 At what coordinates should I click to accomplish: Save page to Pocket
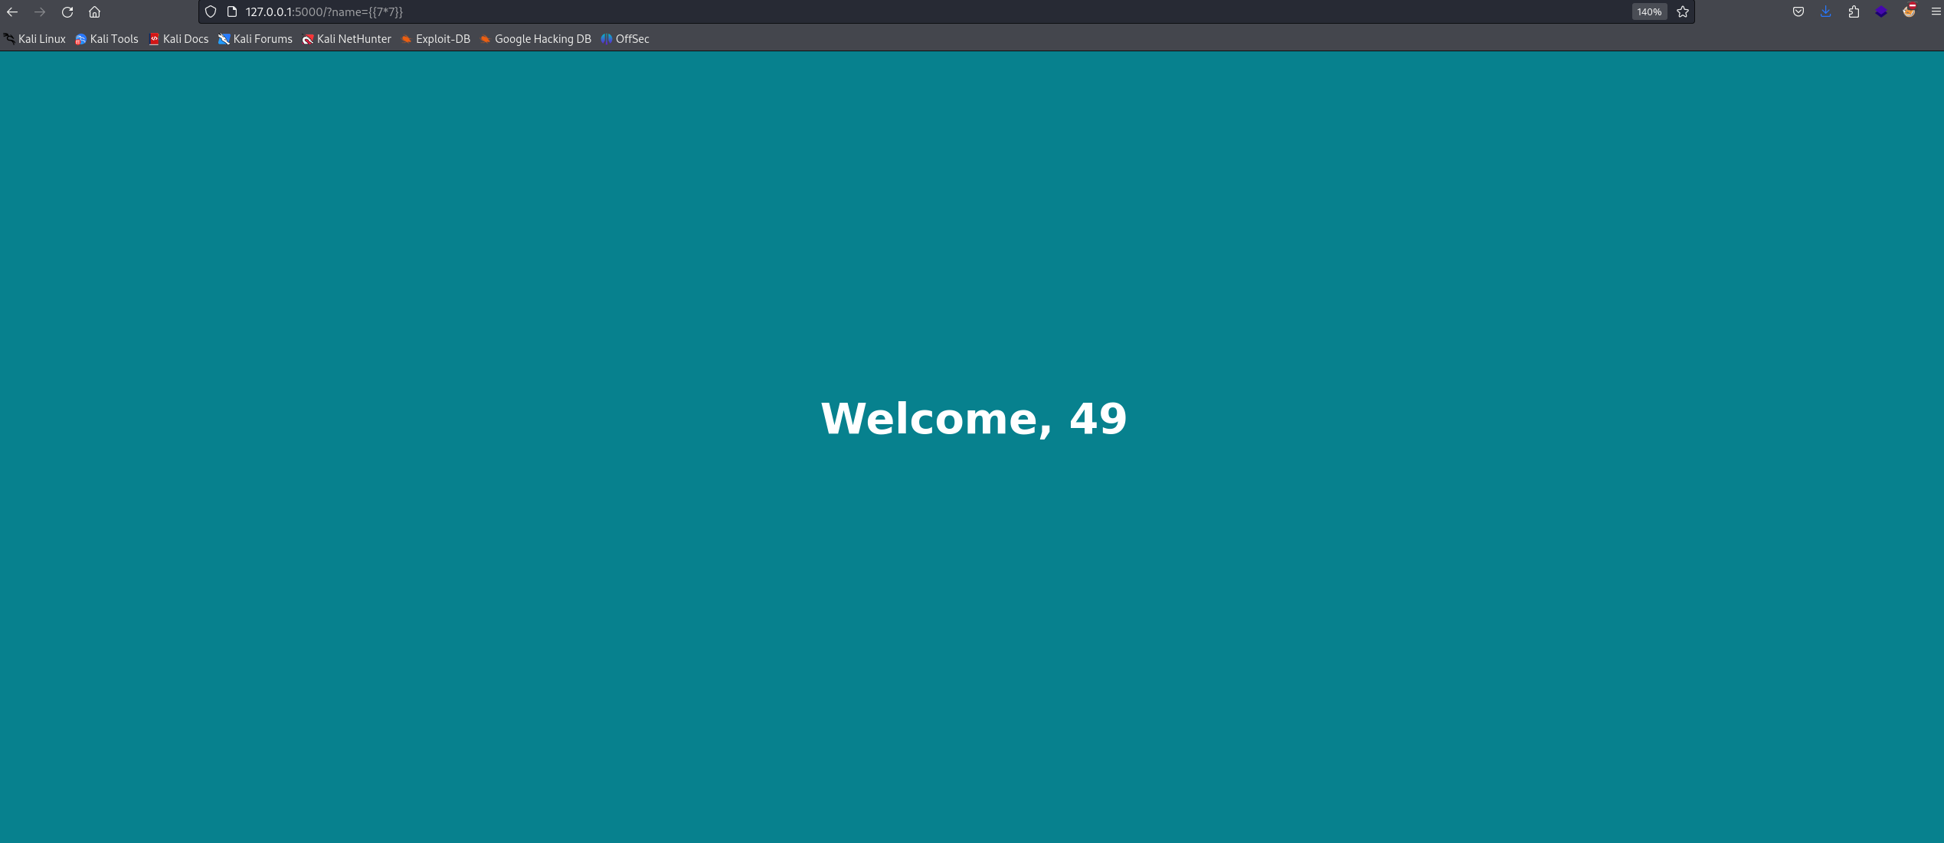click(1798, 12)
